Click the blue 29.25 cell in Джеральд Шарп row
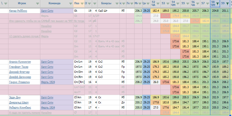232x116 pixels. coord(147,103)
